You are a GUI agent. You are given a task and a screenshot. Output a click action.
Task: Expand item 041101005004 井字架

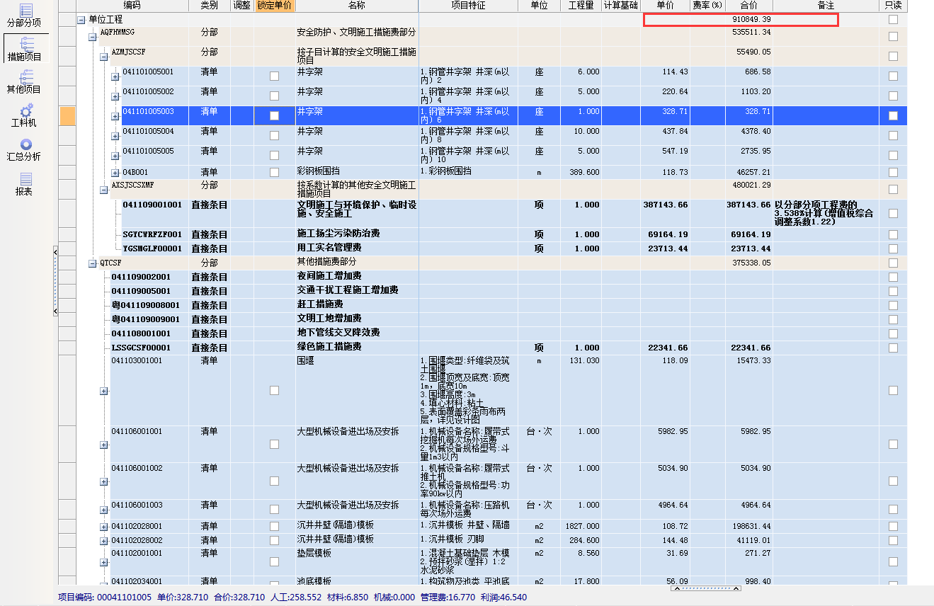pyautogui.click(x=115, y=137)
